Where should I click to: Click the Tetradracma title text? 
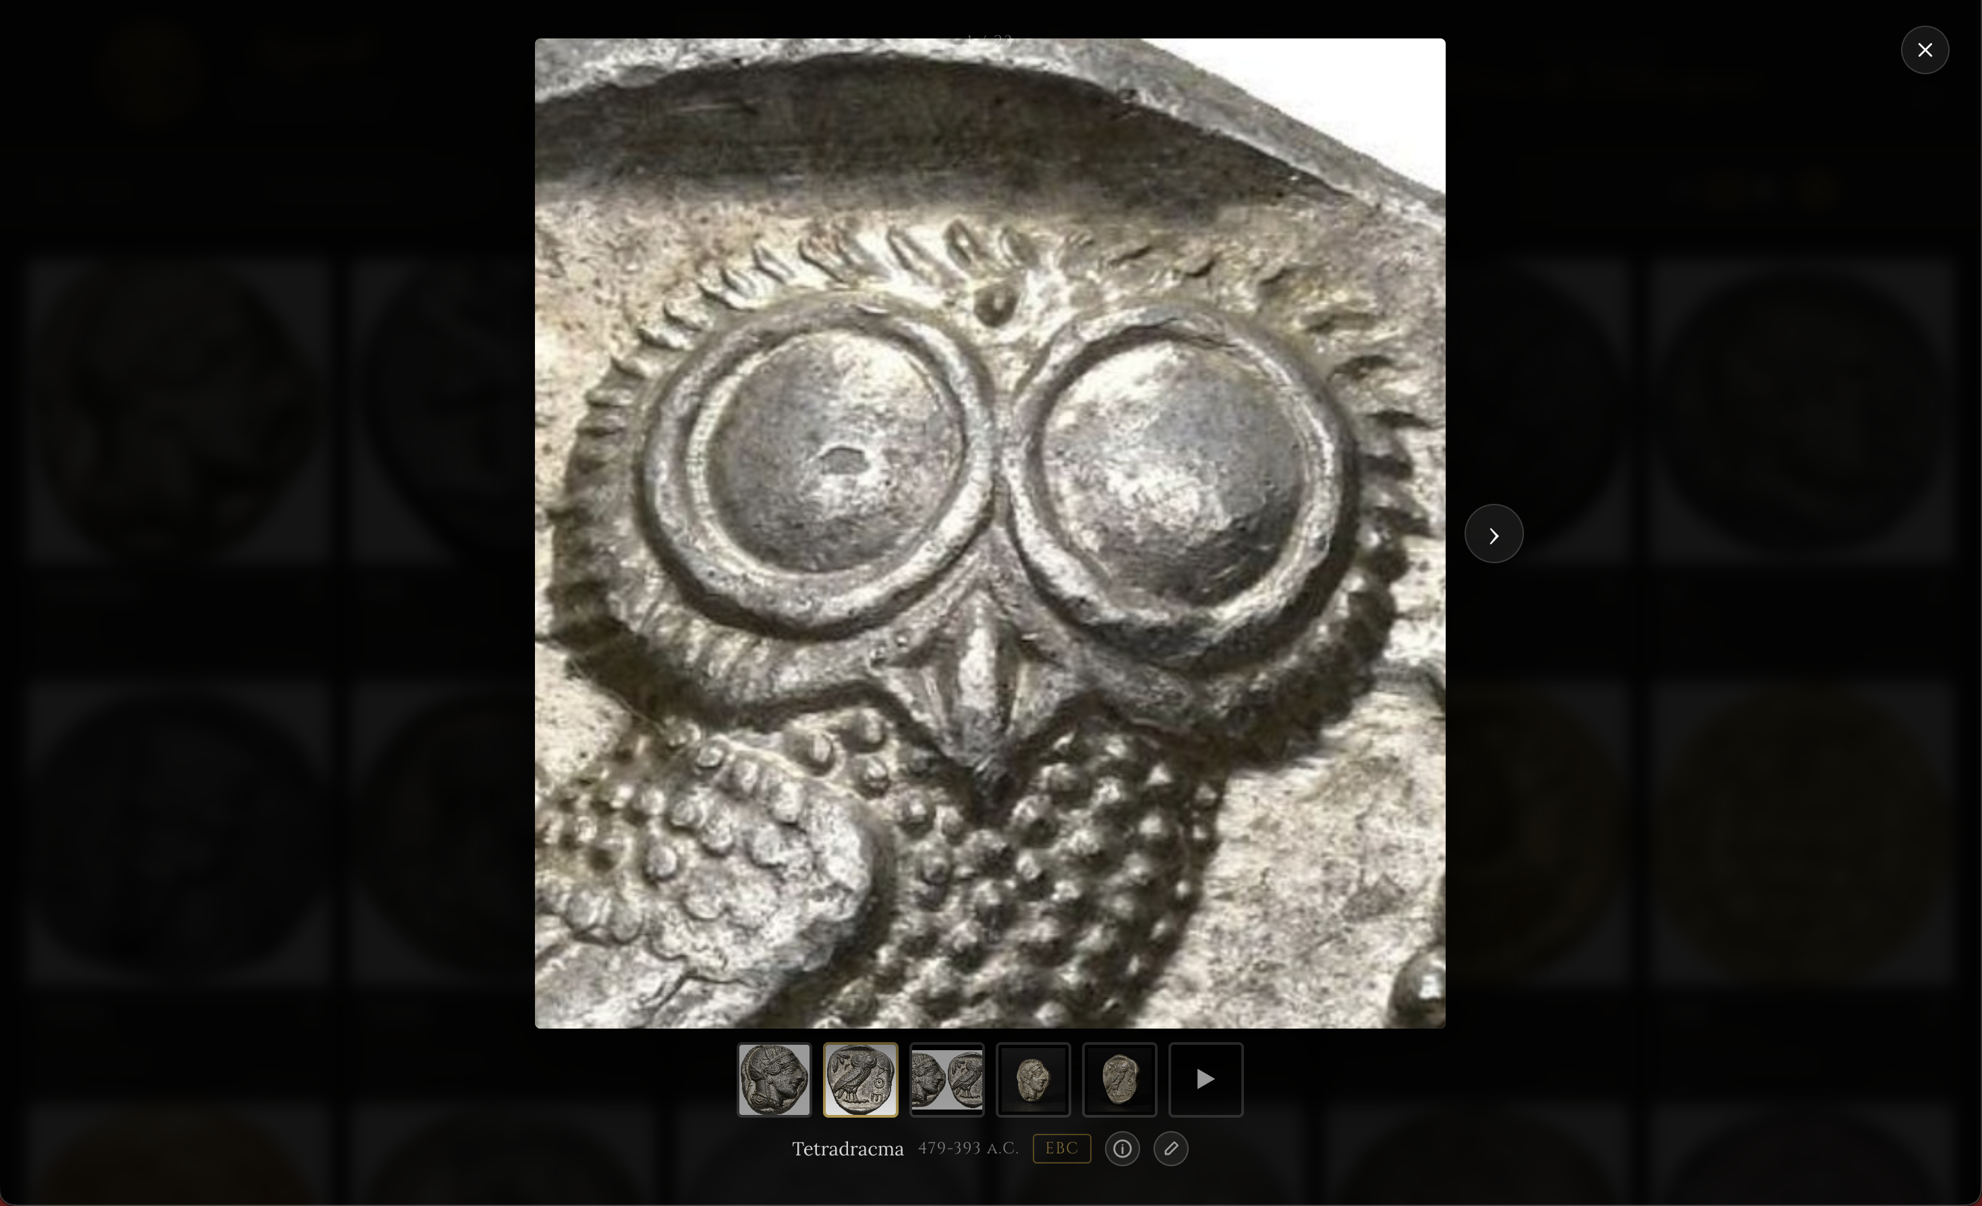coord(847,1150)
